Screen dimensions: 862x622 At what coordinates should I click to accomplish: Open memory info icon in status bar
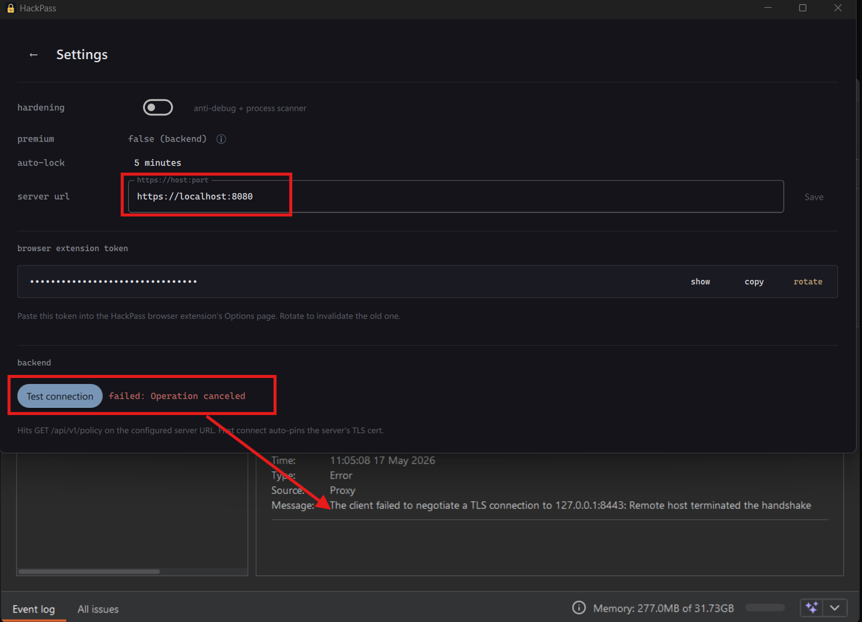pos(579,608)
